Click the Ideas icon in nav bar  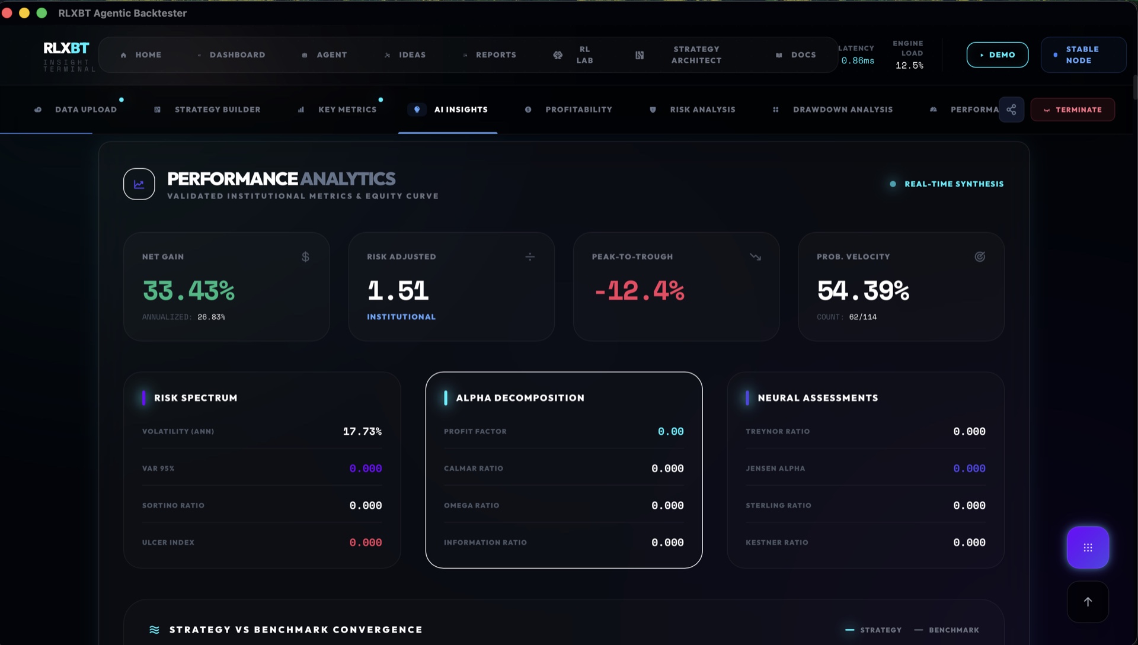(x=387, y=55)
